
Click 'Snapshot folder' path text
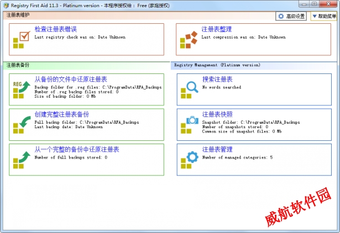pyautogui.click(x=251, y=123)
